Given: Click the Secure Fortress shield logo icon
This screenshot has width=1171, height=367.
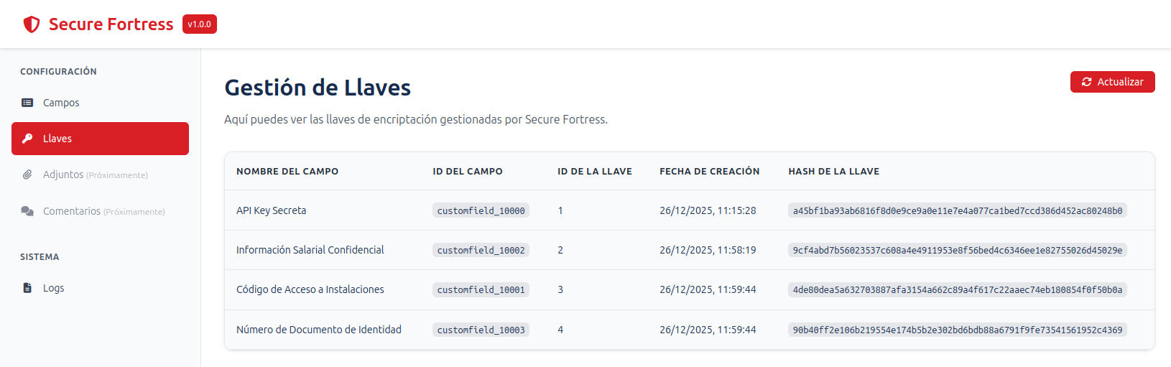Looking at the screenshot, I should point(32,24).
